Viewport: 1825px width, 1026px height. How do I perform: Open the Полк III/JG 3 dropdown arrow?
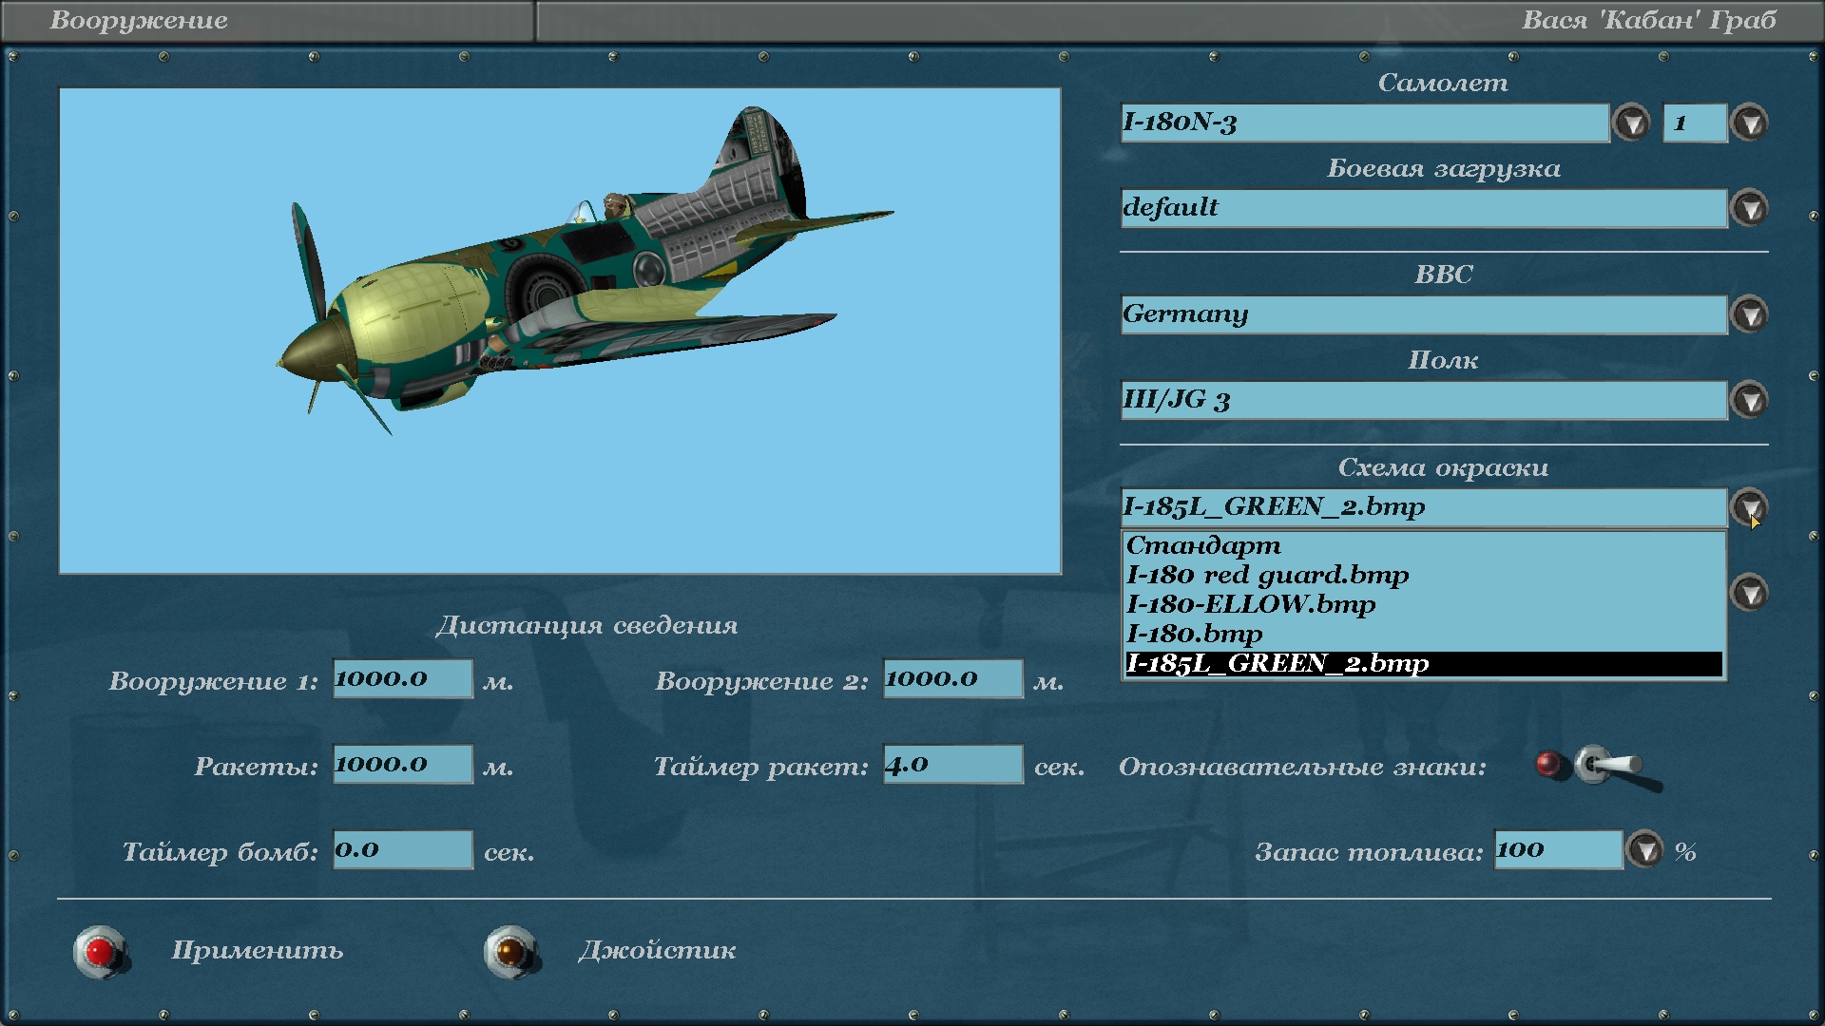click(1749, 401)
